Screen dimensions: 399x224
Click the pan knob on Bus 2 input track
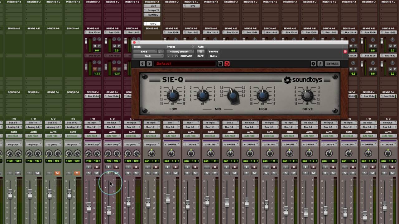coord(230,153)
